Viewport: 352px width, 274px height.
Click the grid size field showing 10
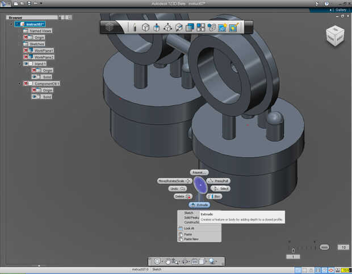pyautogui.click(x=343, y=247)
